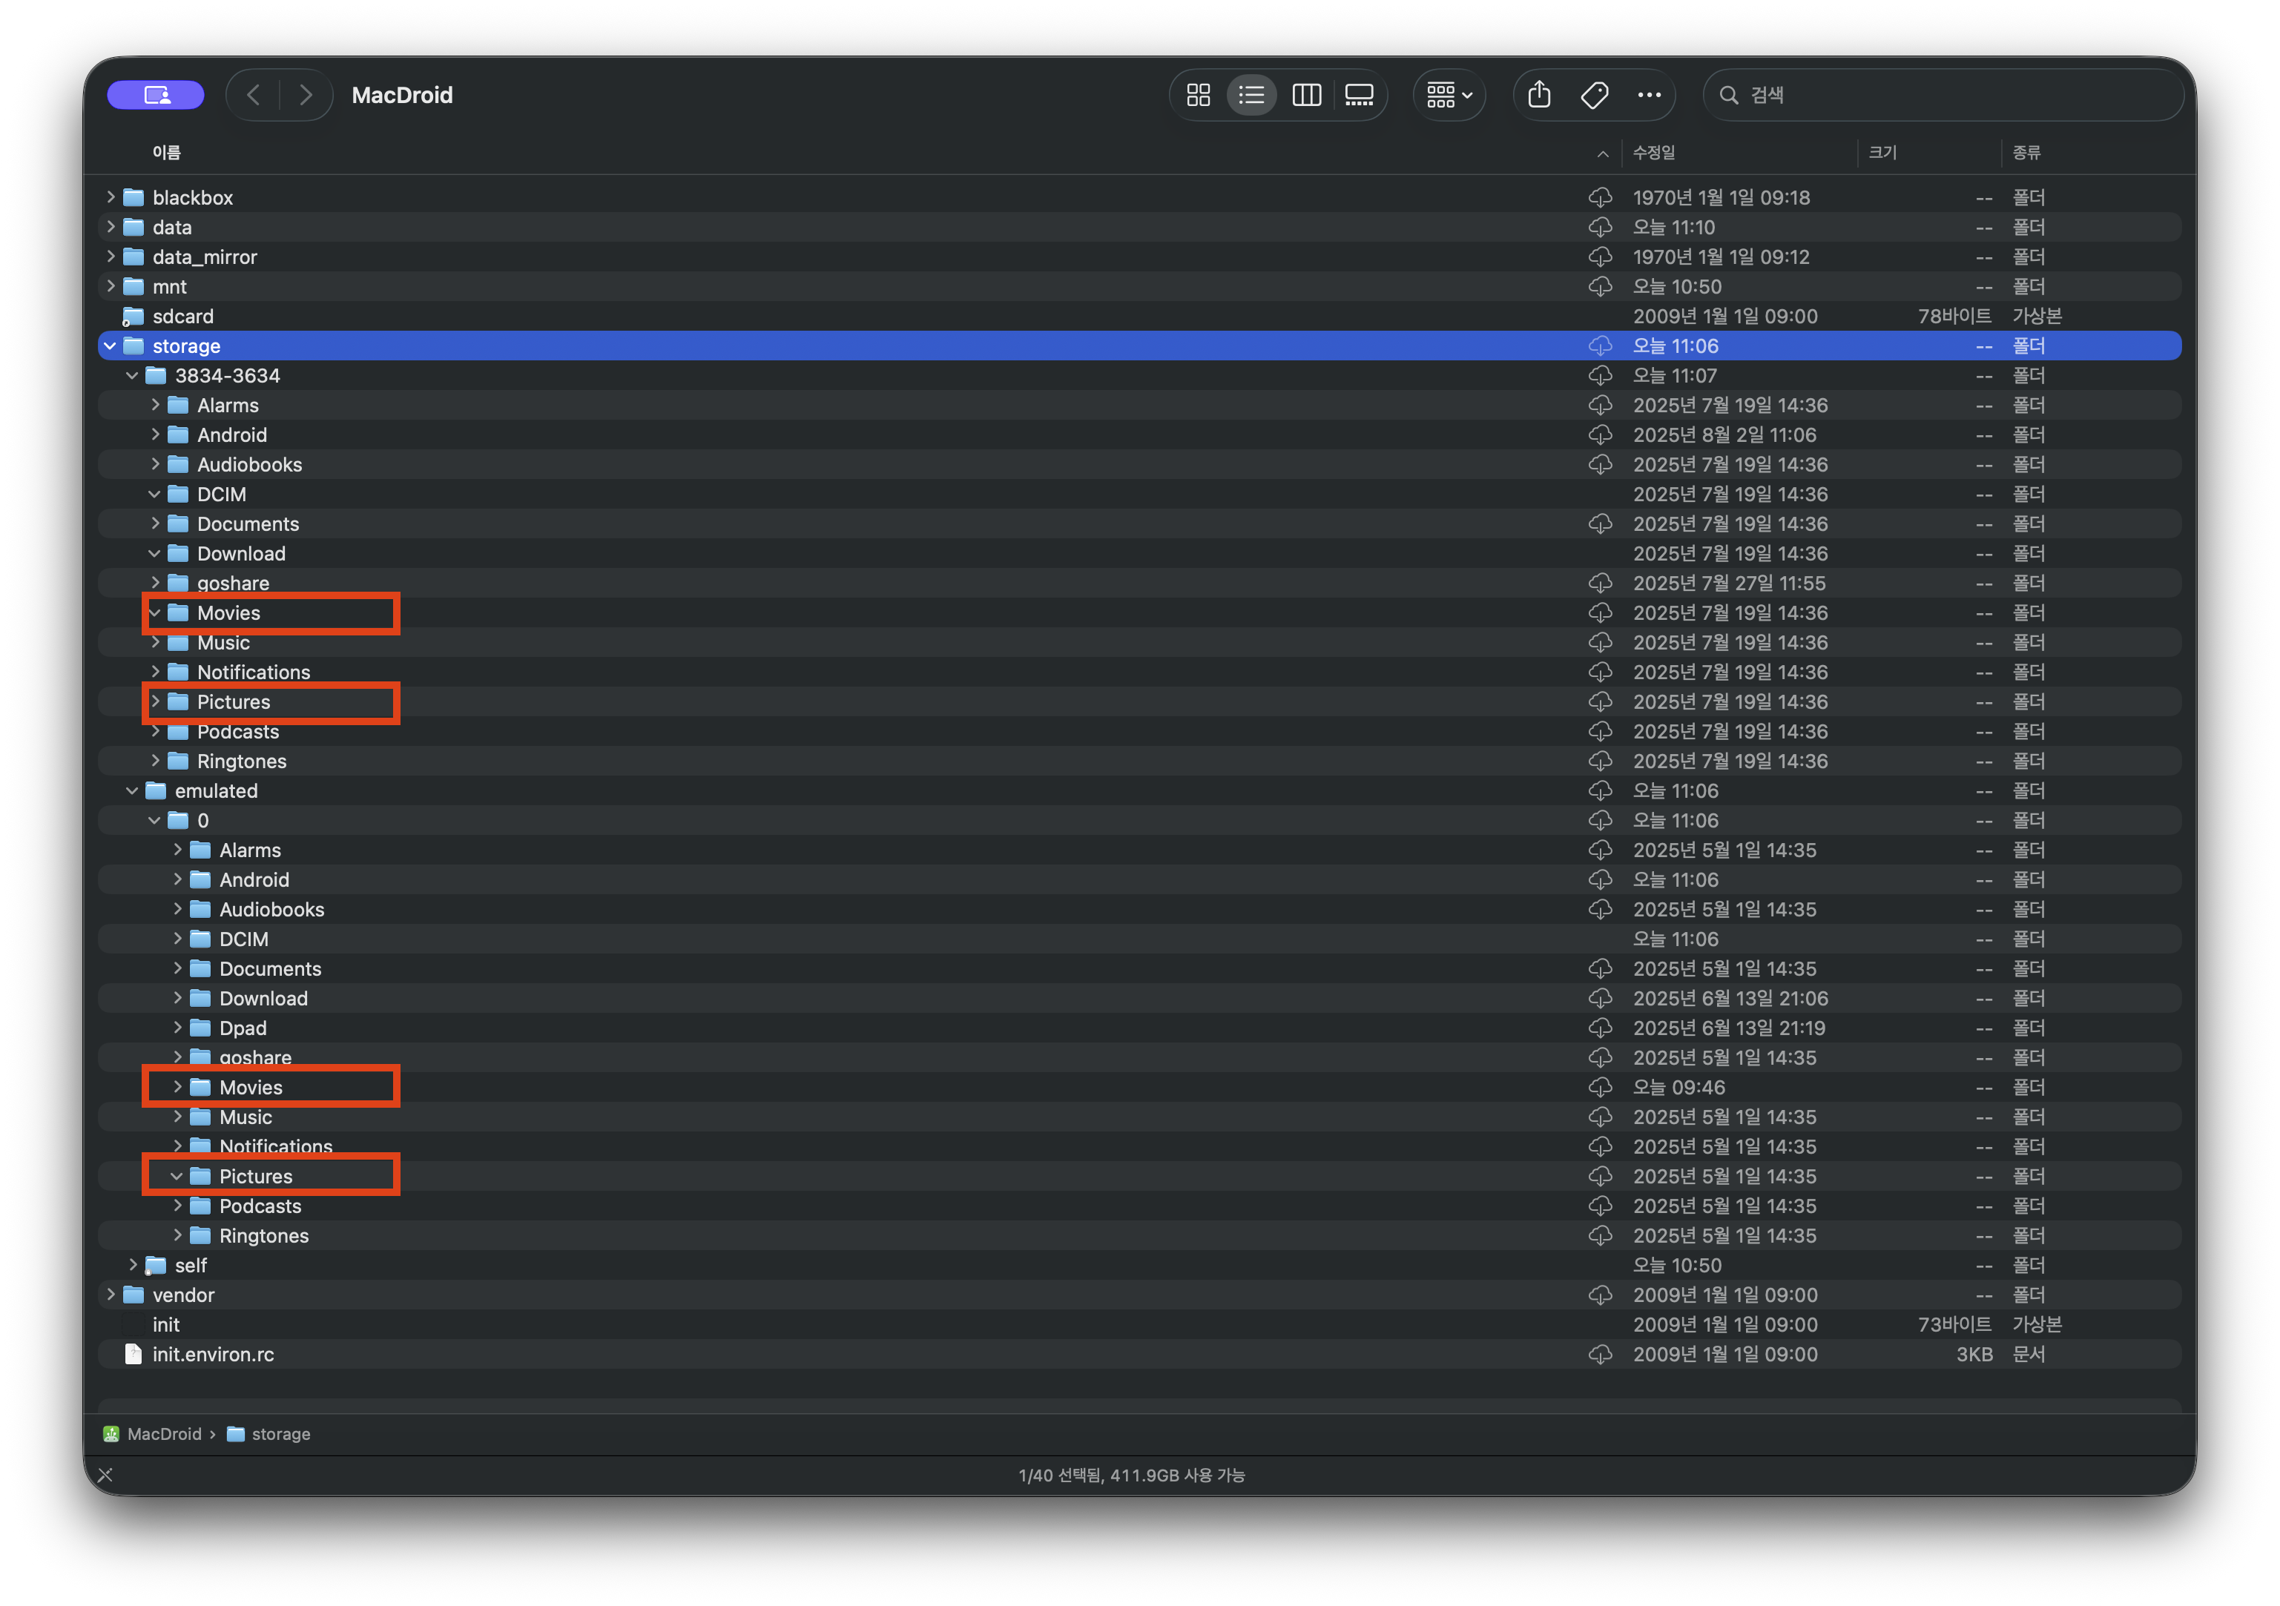This screenshot has width=2280, height=1606.
Task: Click cloud download icon next to blackbox
Action: coord(1600,197)
